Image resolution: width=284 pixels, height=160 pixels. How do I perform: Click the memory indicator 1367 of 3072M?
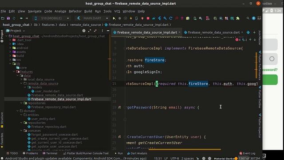249,158
